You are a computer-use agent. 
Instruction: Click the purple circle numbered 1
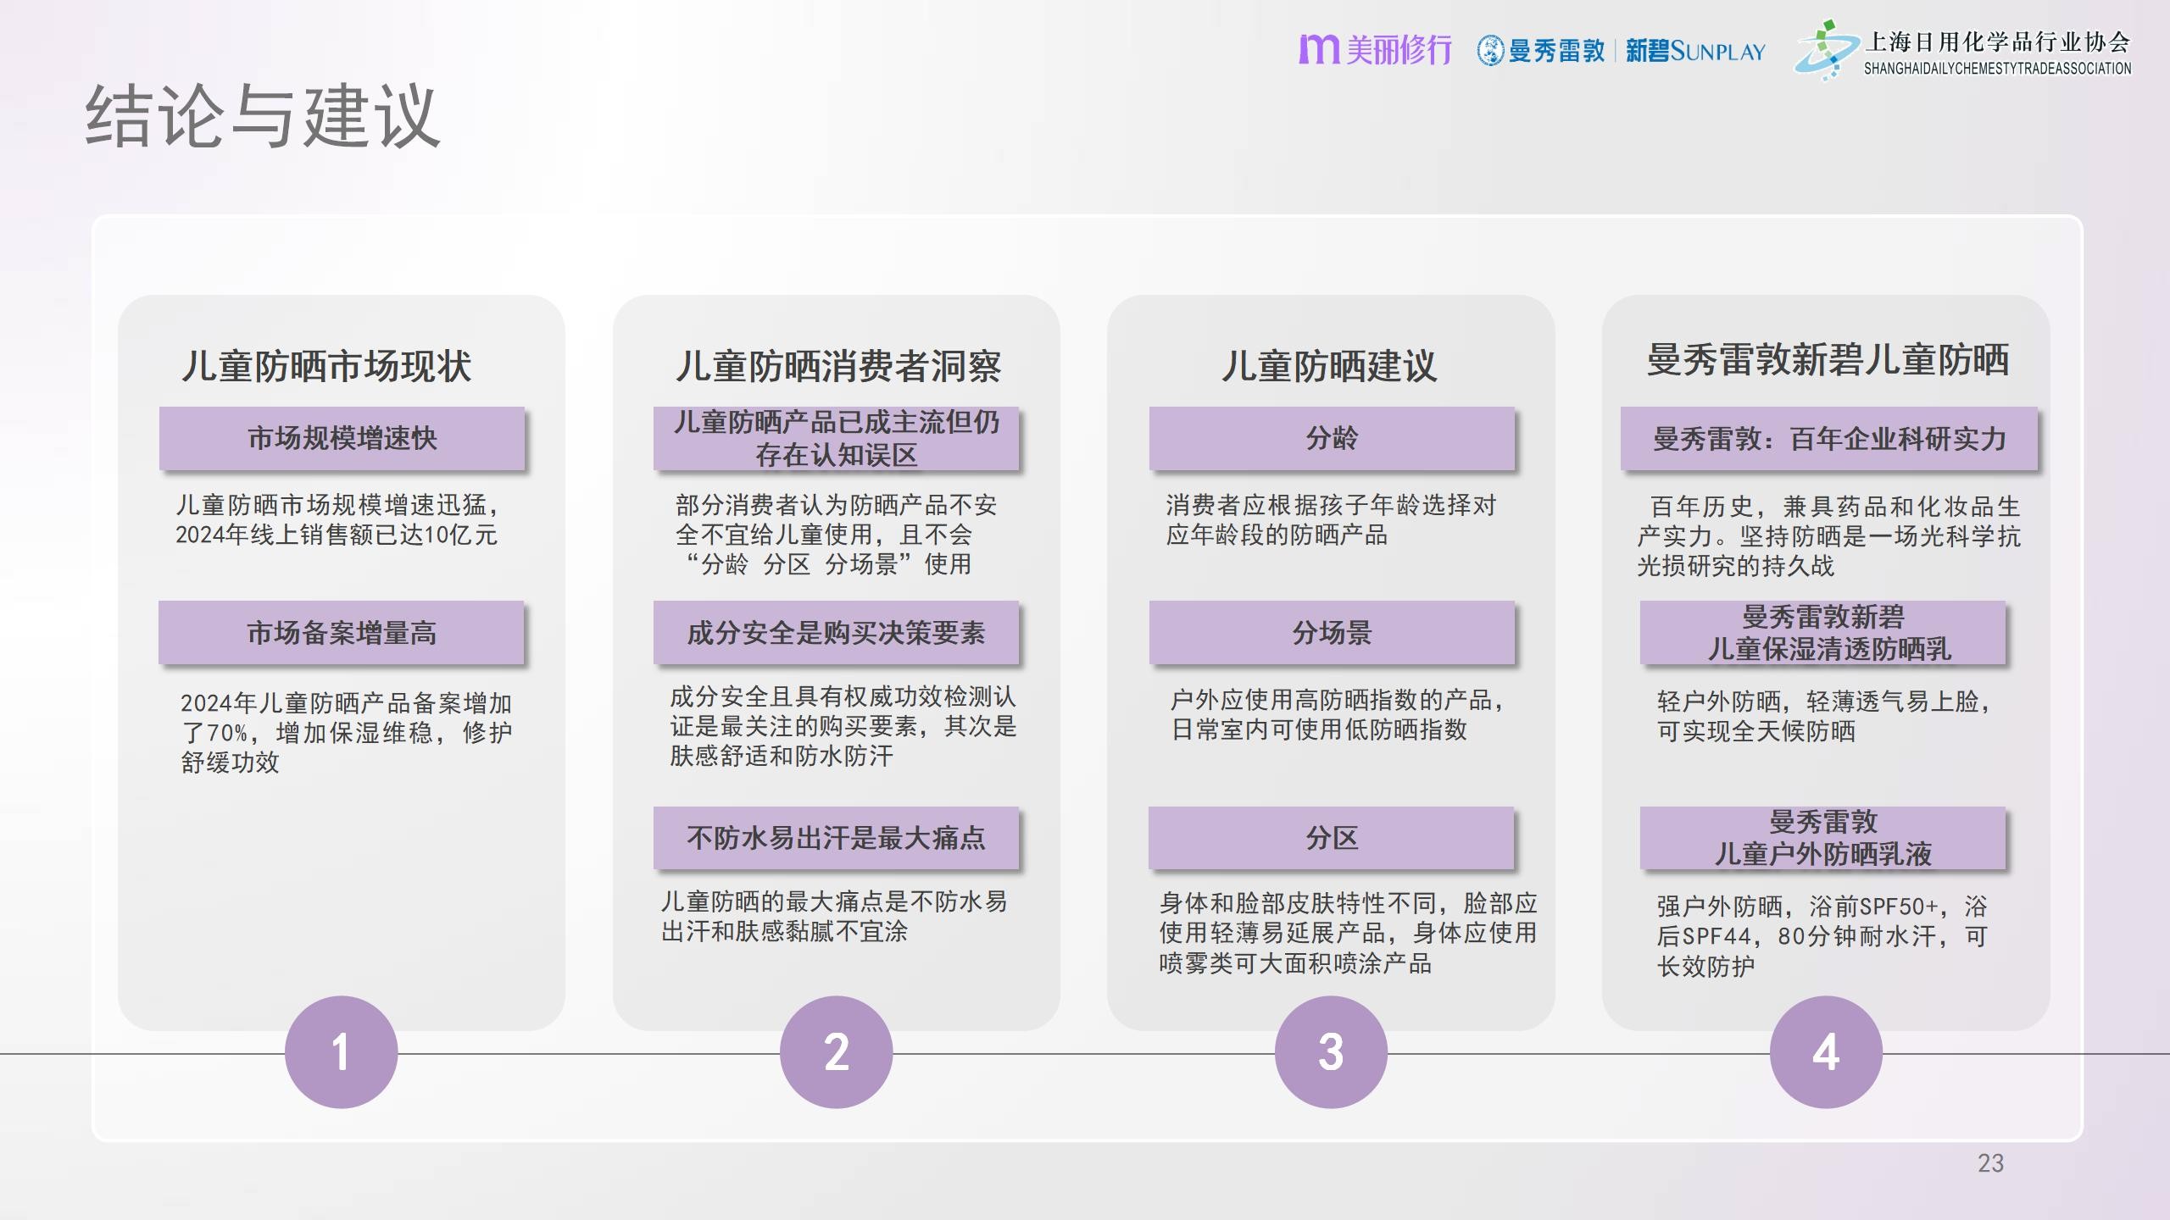[341, 1051]
